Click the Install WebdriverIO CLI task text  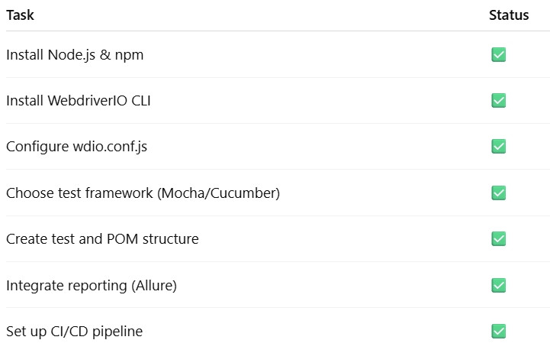(79, 101)
